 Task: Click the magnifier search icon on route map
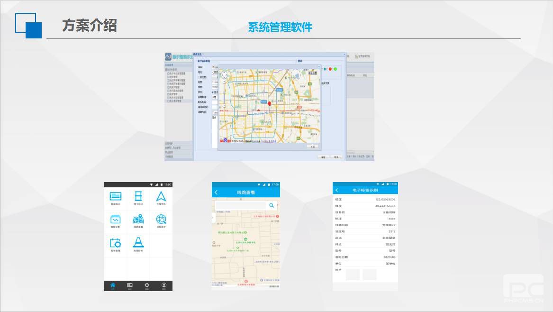272,205
